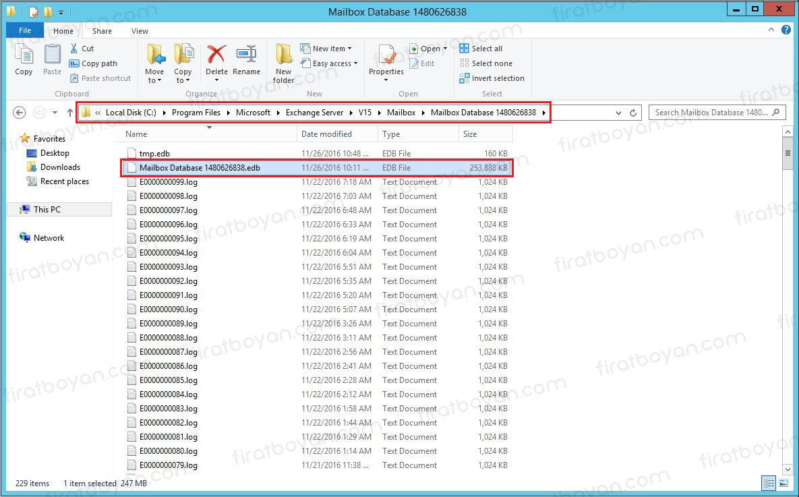Rename the selected file
The image size is (799, 497).
point(246,59)
